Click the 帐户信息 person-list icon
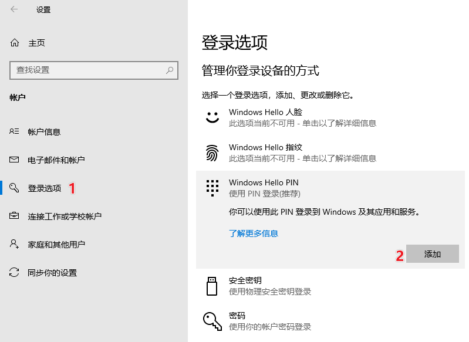 pos(14,131)
